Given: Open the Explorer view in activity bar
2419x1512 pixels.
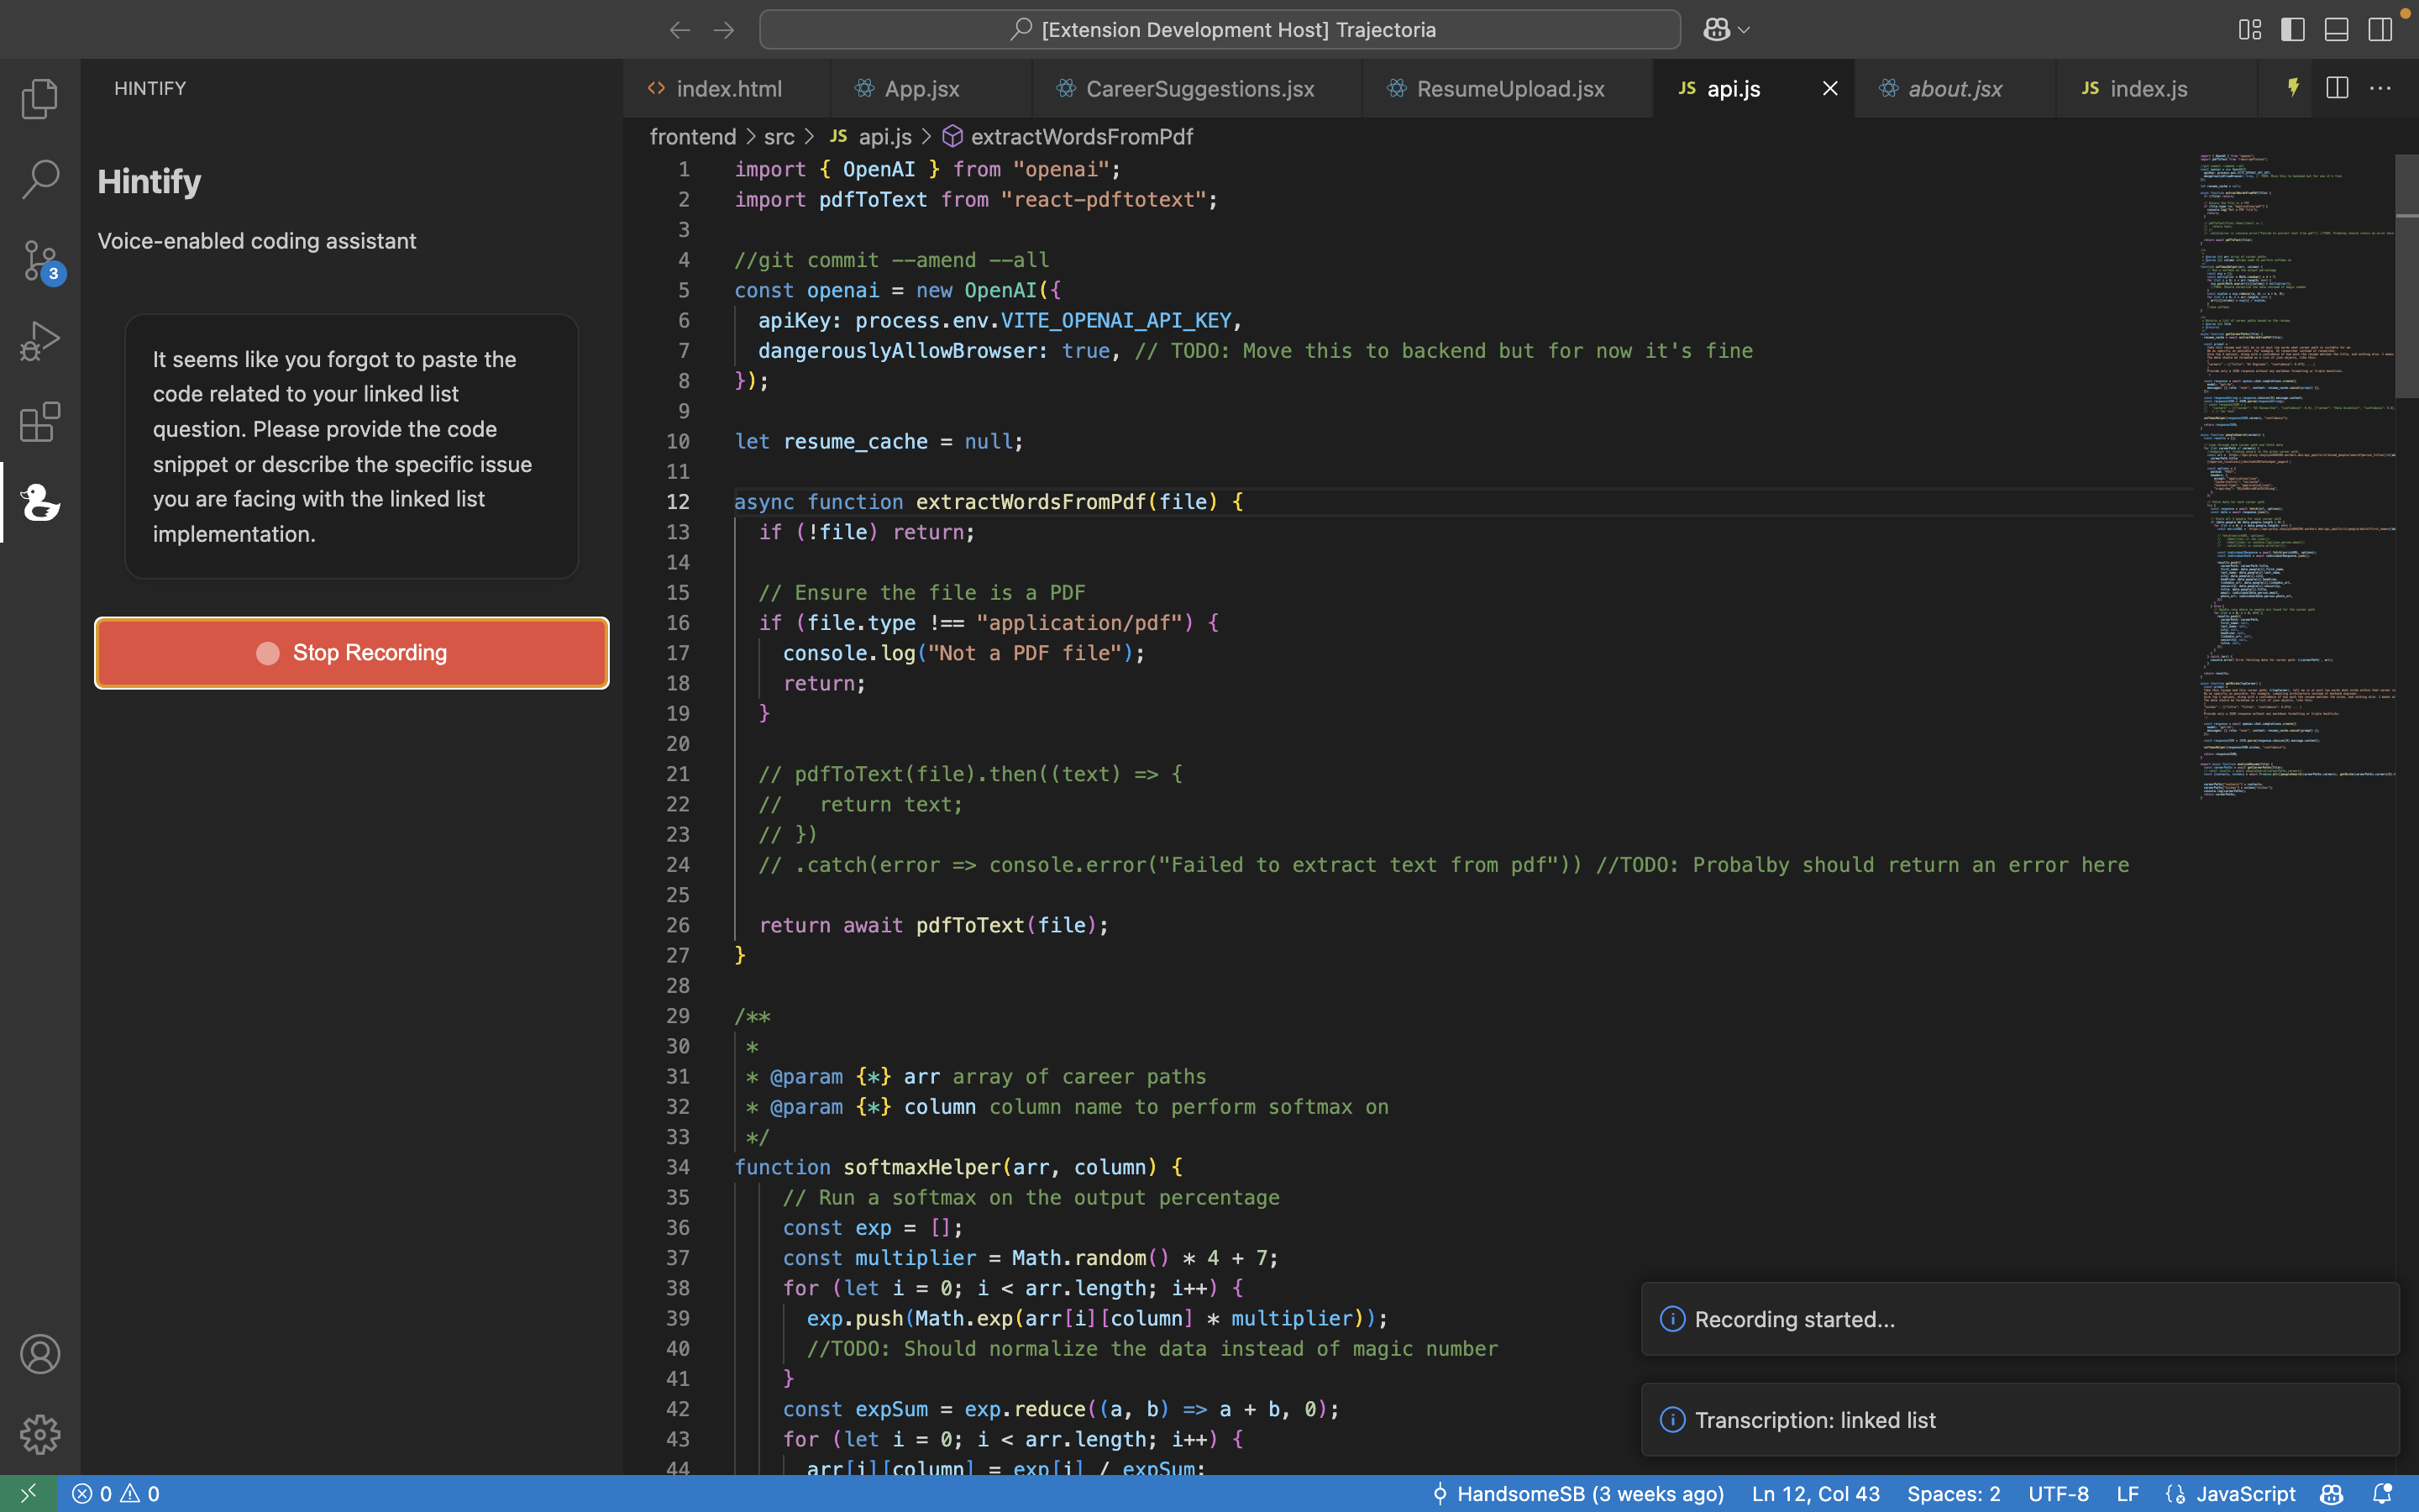Looking at the screenshot, I should 40,98.
